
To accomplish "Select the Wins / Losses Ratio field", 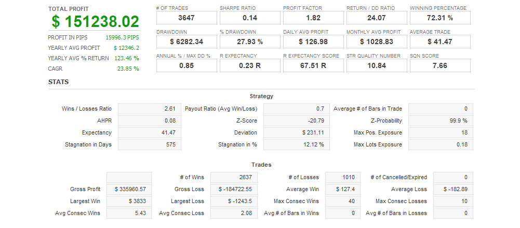I will [150, 109].
